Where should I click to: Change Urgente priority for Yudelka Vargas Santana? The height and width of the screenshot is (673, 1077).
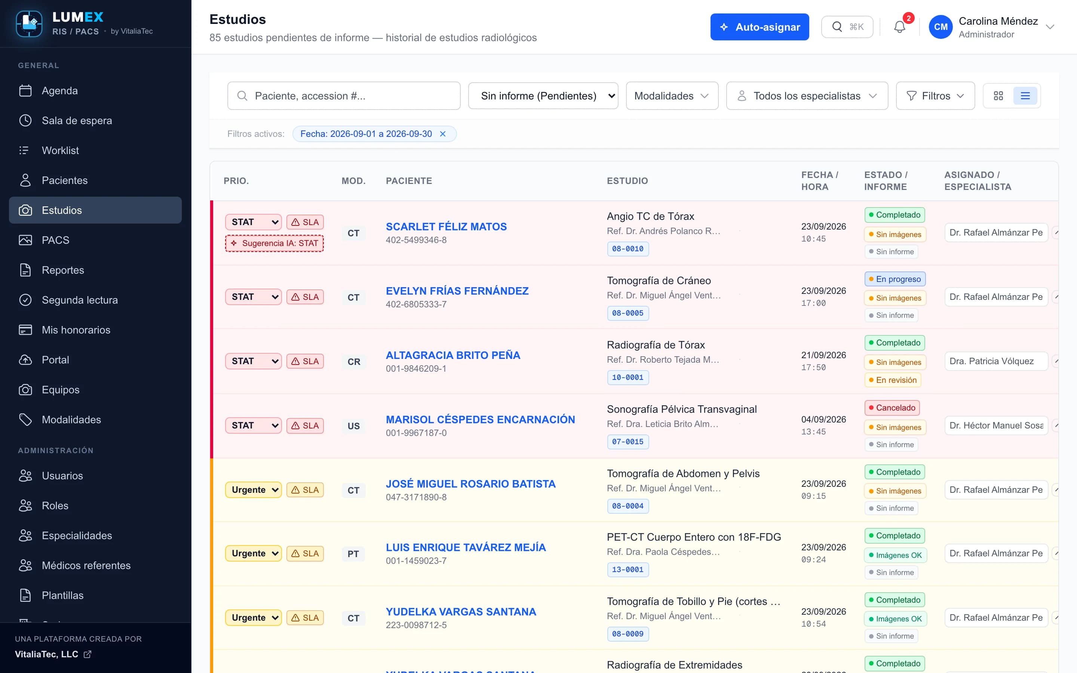coord(254,617)
